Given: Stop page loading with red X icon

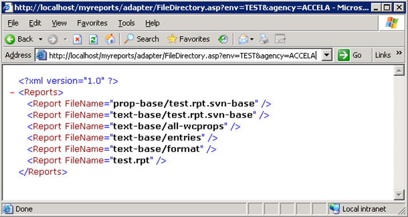Looking at the screenshot, I should [x=77, y=39].
